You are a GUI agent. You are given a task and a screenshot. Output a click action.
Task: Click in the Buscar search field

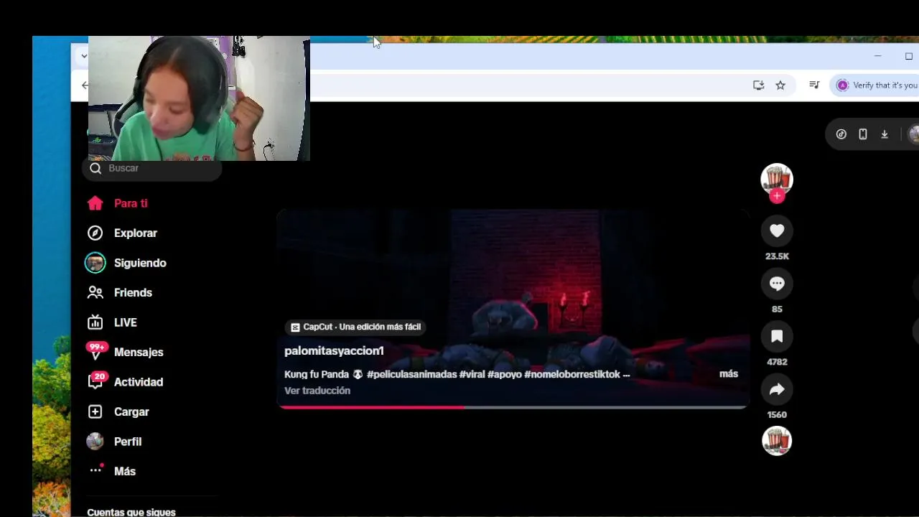coord(152,168)
